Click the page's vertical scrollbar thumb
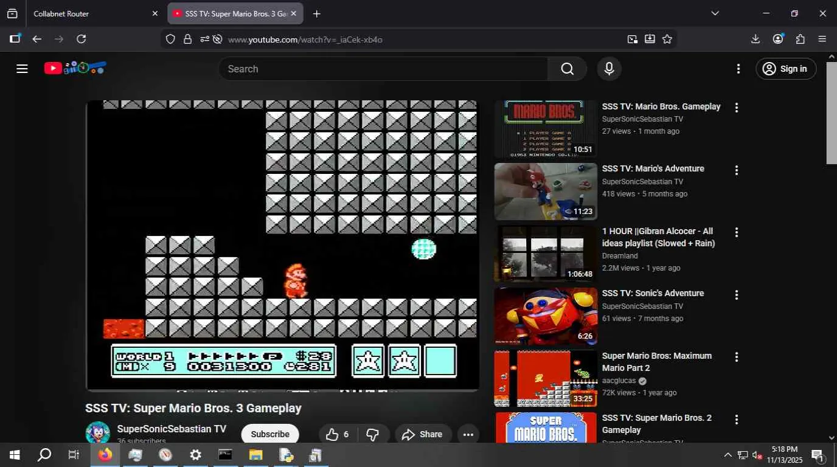 point(832,112)
